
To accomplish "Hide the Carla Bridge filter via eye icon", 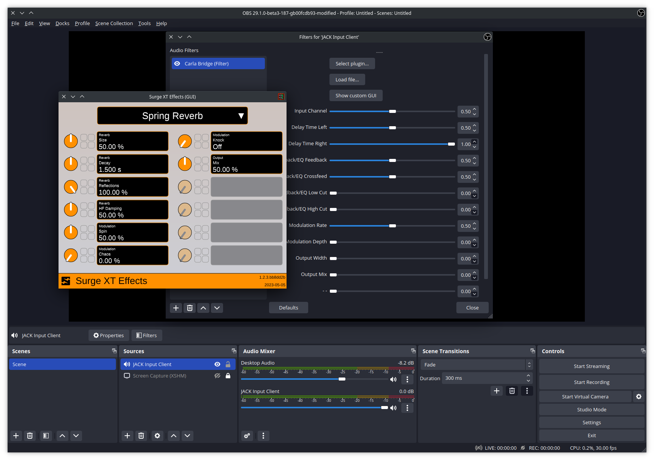I will (177, 63).
